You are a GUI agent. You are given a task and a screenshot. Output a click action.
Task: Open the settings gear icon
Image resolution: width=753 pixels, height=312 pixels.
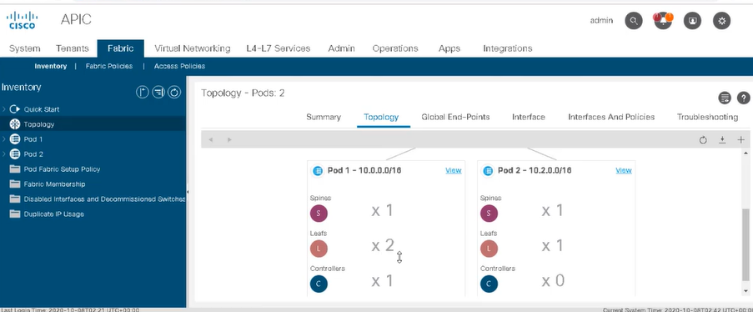[721, 21]
